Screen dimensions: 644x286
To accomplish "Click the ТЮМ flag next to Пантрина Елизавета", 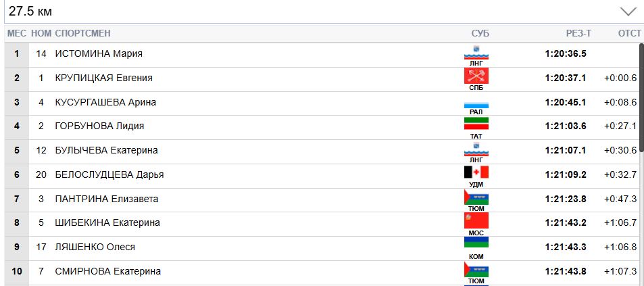I will pos(476,197).
